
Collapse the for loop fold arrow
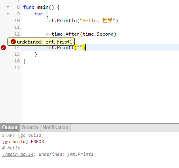pos(8,14)
